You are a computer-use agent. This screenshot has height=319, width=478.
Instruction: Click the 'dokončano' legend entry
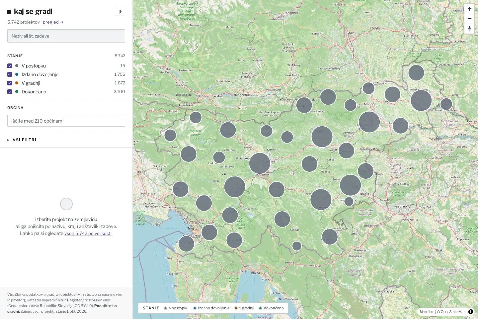[x=272, y=308]
